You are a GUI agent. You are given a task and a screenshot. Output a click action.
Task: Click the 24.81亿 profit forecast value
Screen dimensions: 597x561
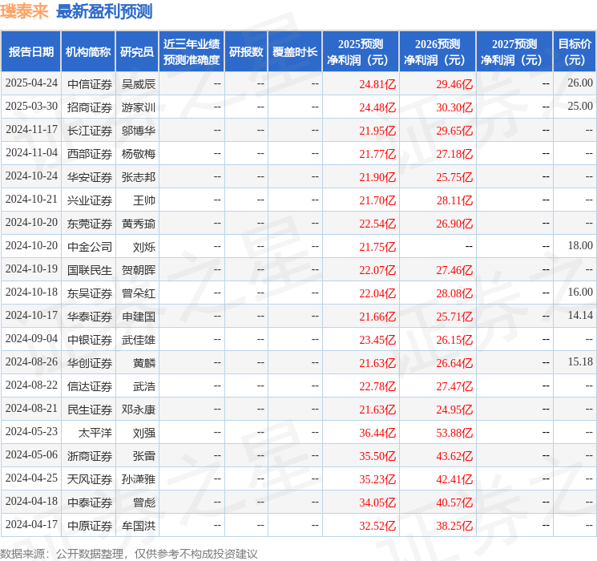click(x=377, y=84)
